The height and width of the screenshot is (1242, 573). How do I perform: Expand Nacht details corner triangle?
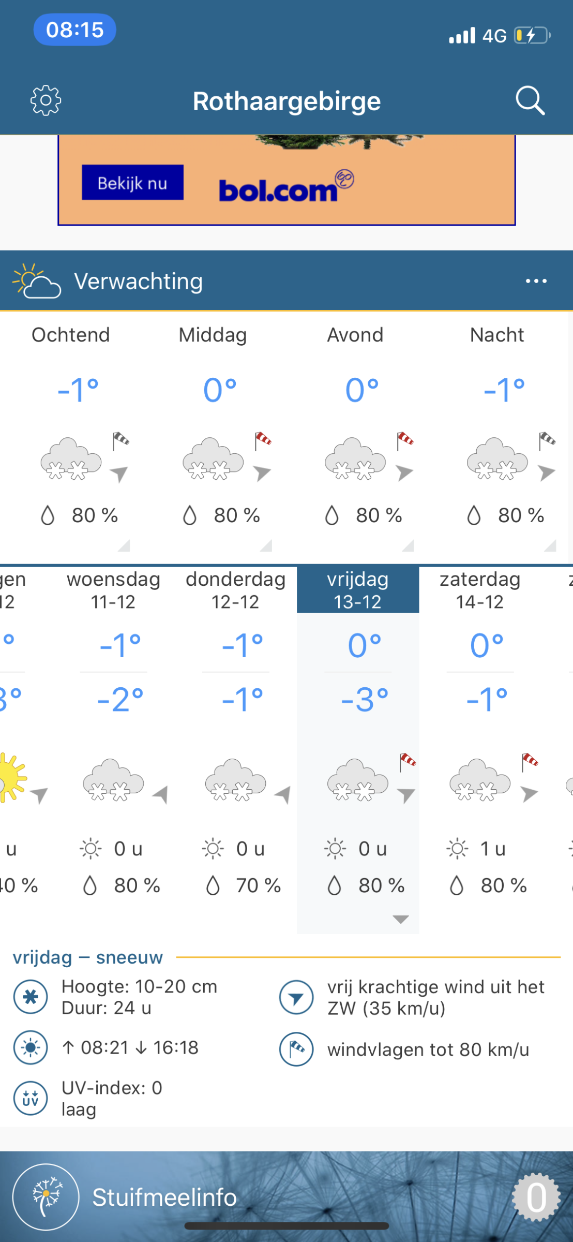click(550, 545)
